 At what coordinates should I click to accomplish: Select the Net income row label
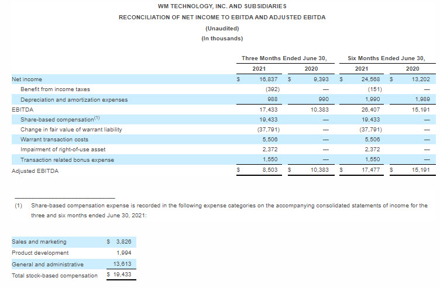[x=27, y=79]
